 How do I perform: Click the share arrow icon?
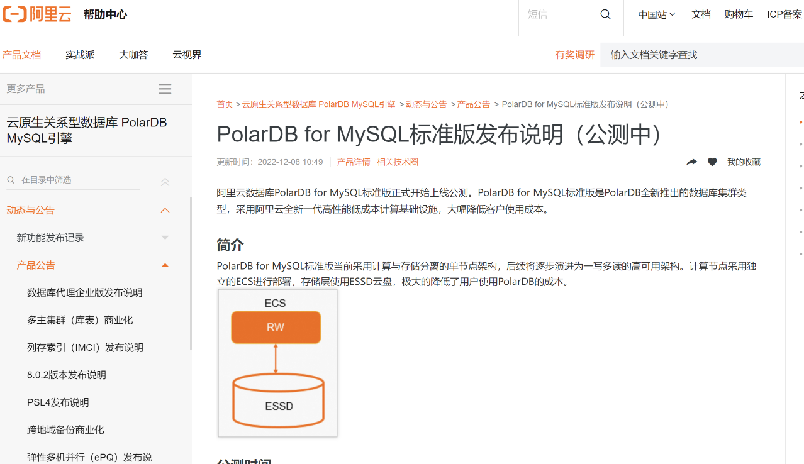click(691, 162)
